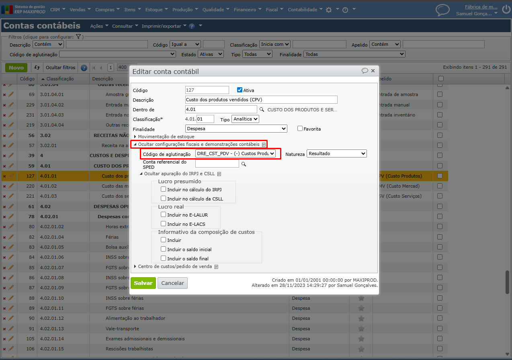Uncheck the Ativa checkbox
This screenshot has height=360, width=512.
[x=240, y=90]
